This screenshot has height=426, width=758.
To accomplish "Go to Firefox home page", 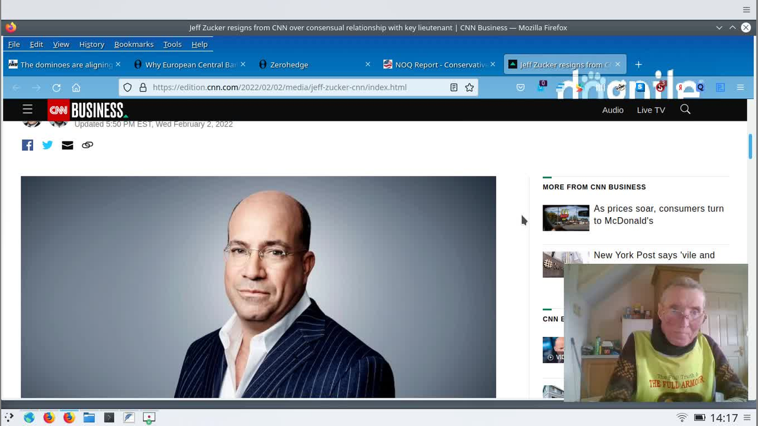I will point(76,88).
